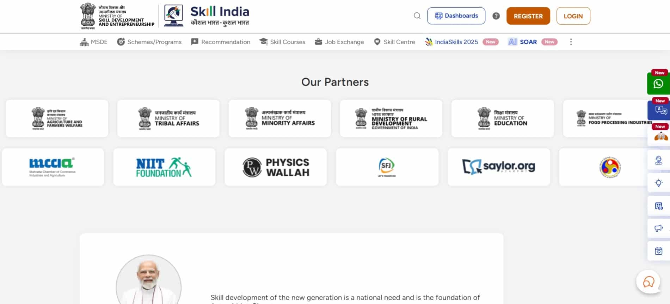
Task: Click the Skill Courses graduation cap icon
Action: (263, 42)
